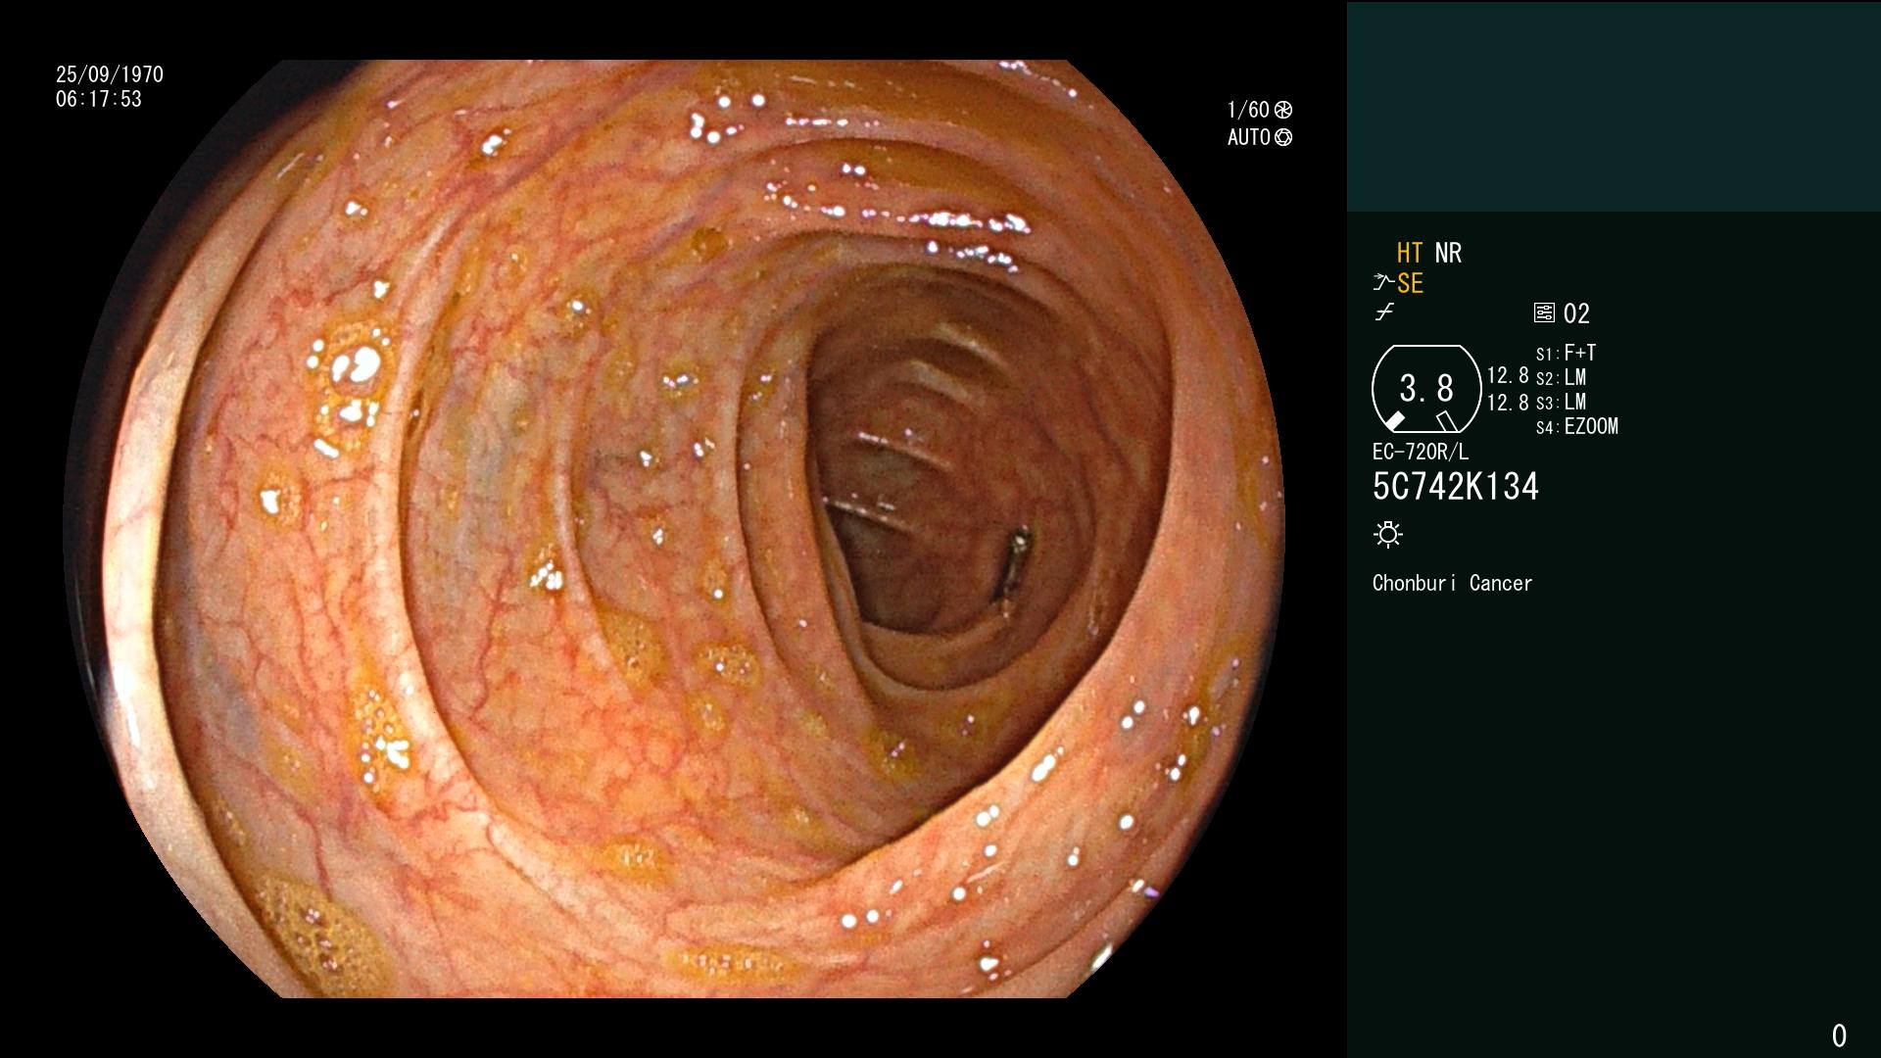Click the AUTO iris mode icon
Viewport: 1881px width, 1058px height.
(x=1283, y=137)
